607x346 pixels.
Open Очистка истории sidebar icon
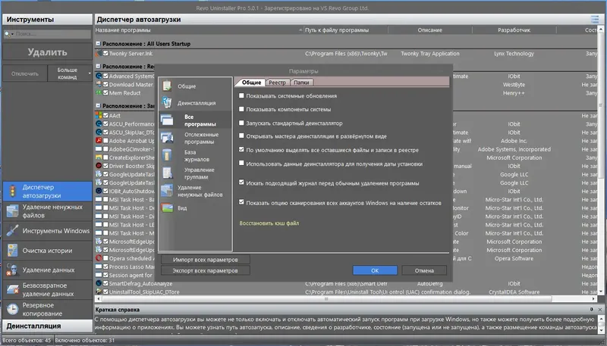pyautogui.click(x=12, y=251)
